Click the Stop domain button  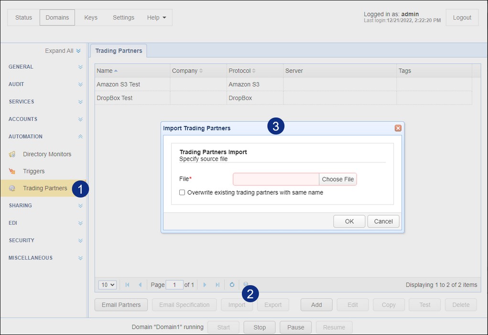pyautogui.click(x=260, y=327)
